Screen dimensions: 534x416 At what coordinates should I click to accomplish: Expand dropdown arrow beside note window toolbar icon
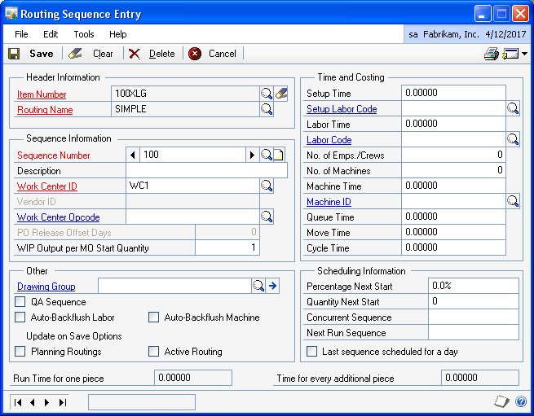point(524,54)
